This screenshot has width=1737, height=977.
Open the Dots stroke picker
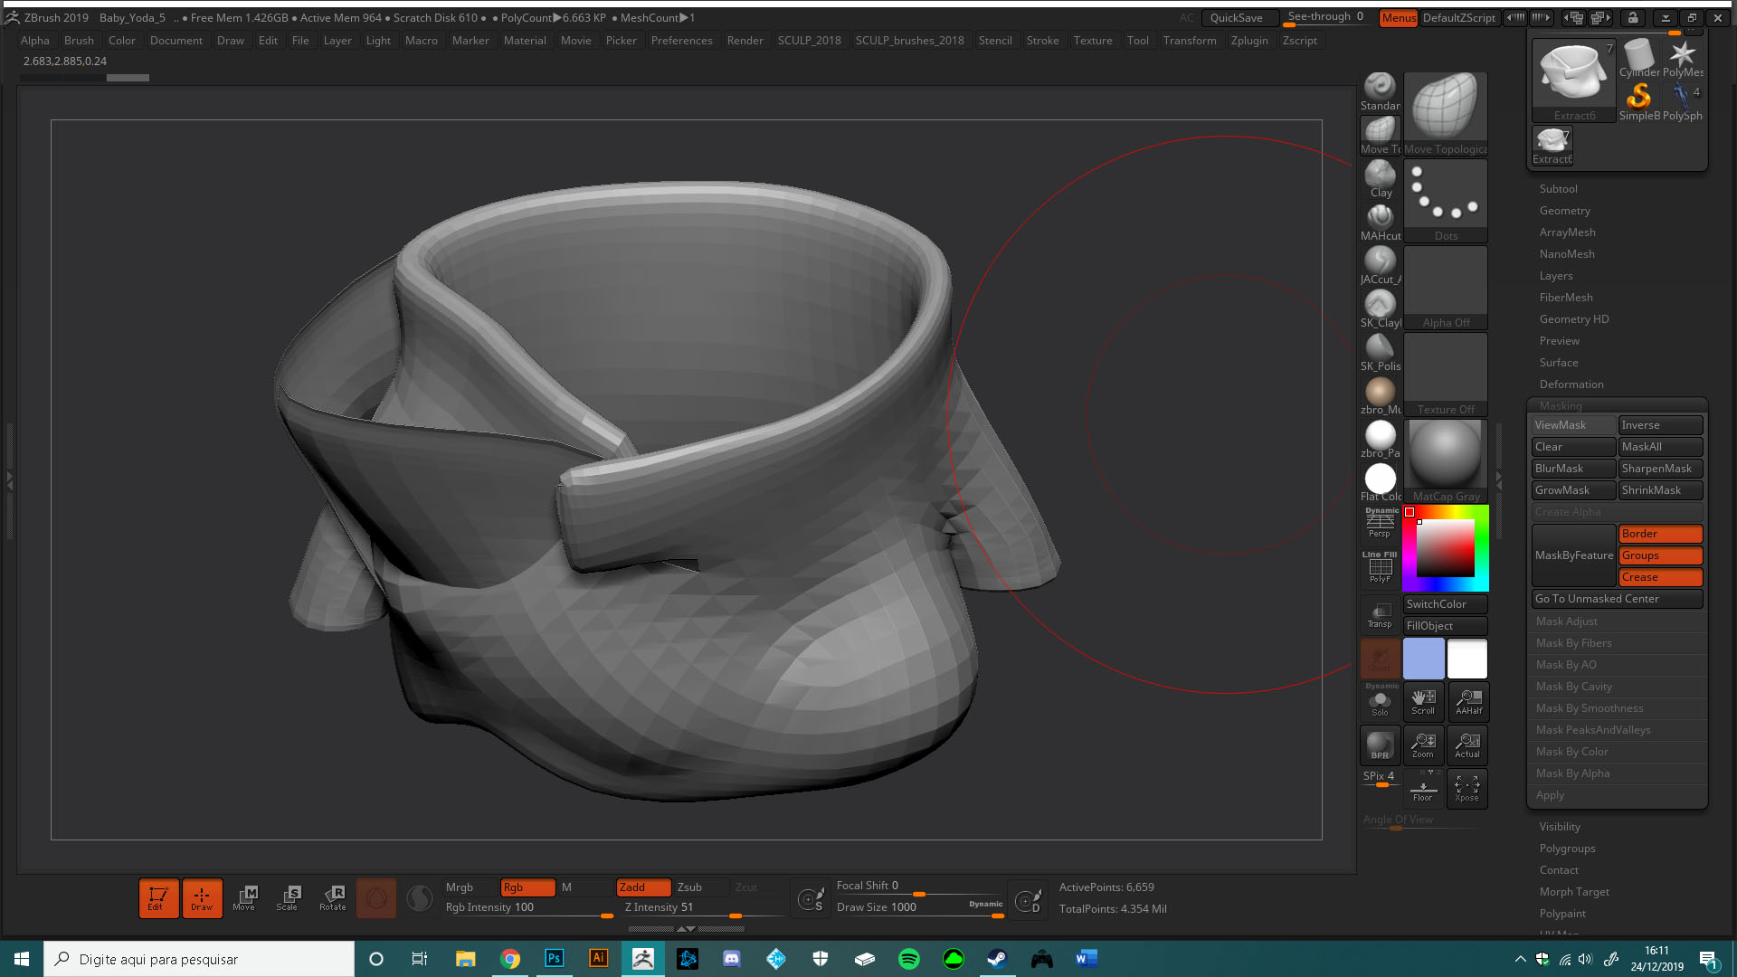(1446, 201)
